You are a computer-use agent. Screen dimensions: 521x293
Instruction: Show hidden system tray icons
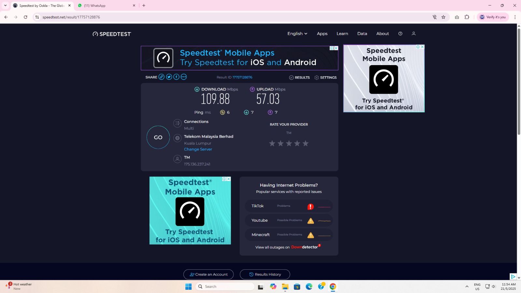pos(467,286)
